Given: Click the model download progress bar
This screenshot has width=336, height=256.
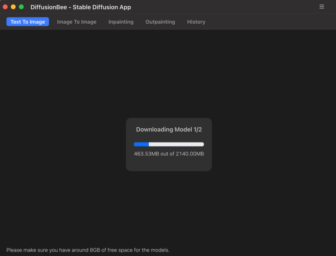Looking at the screenshot, I should click(169, 144).
